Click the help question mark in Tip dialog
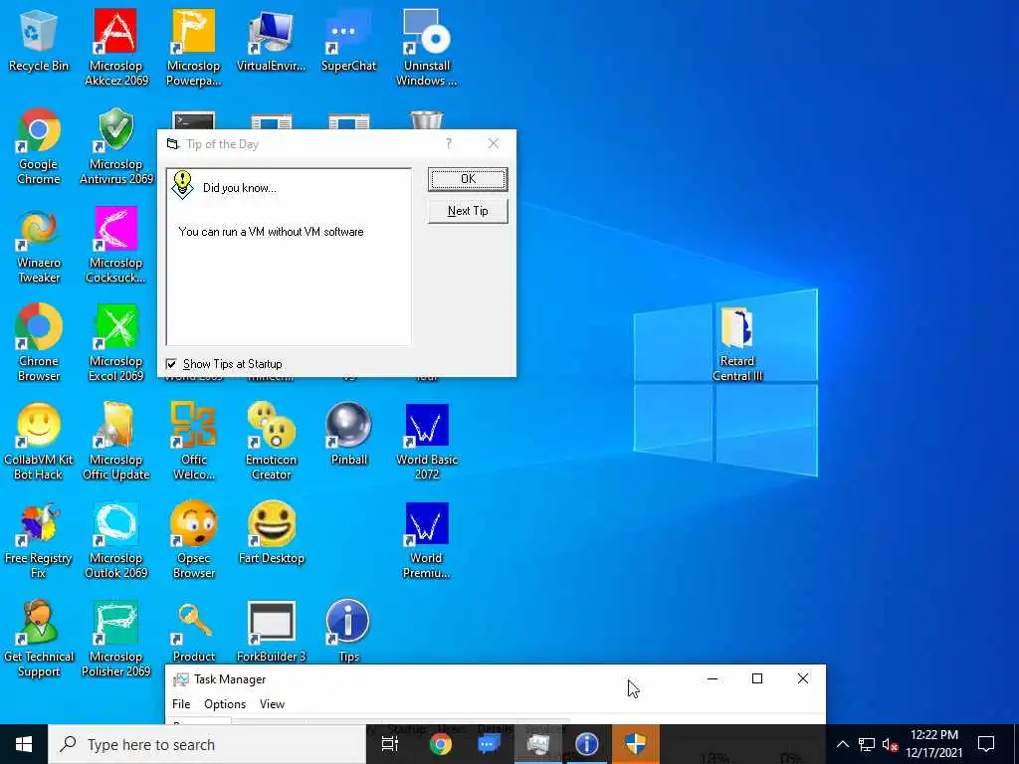Image resolution: width=1019 pixels, height=764 pixels. [x=449, y=143]
